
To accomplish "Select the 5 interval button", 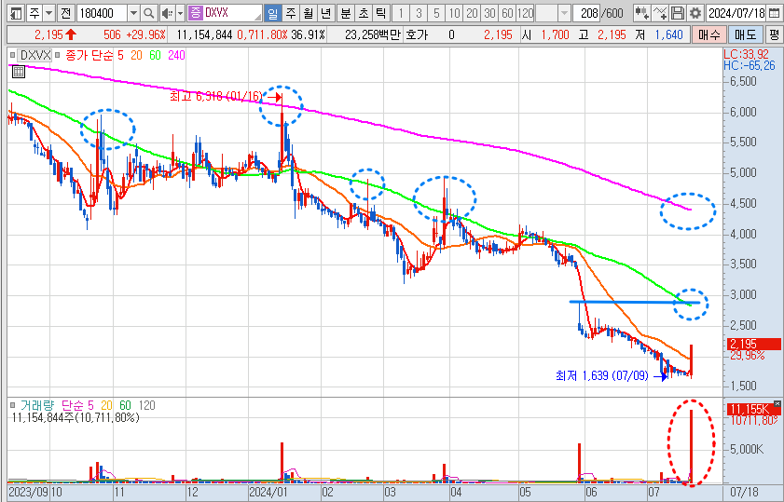I will point(436,13).
